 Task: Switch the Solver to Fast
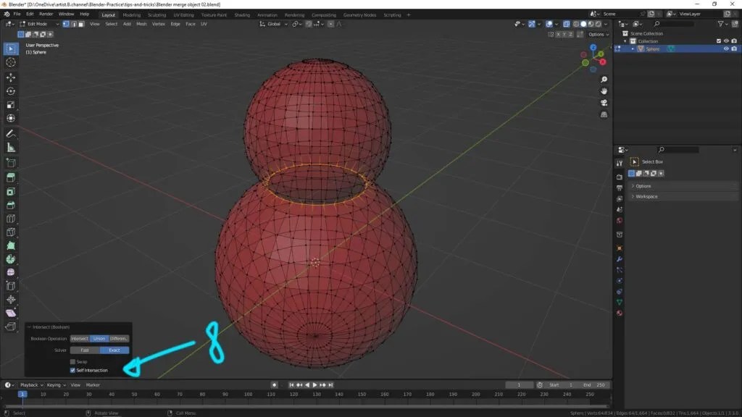(85, 350)
